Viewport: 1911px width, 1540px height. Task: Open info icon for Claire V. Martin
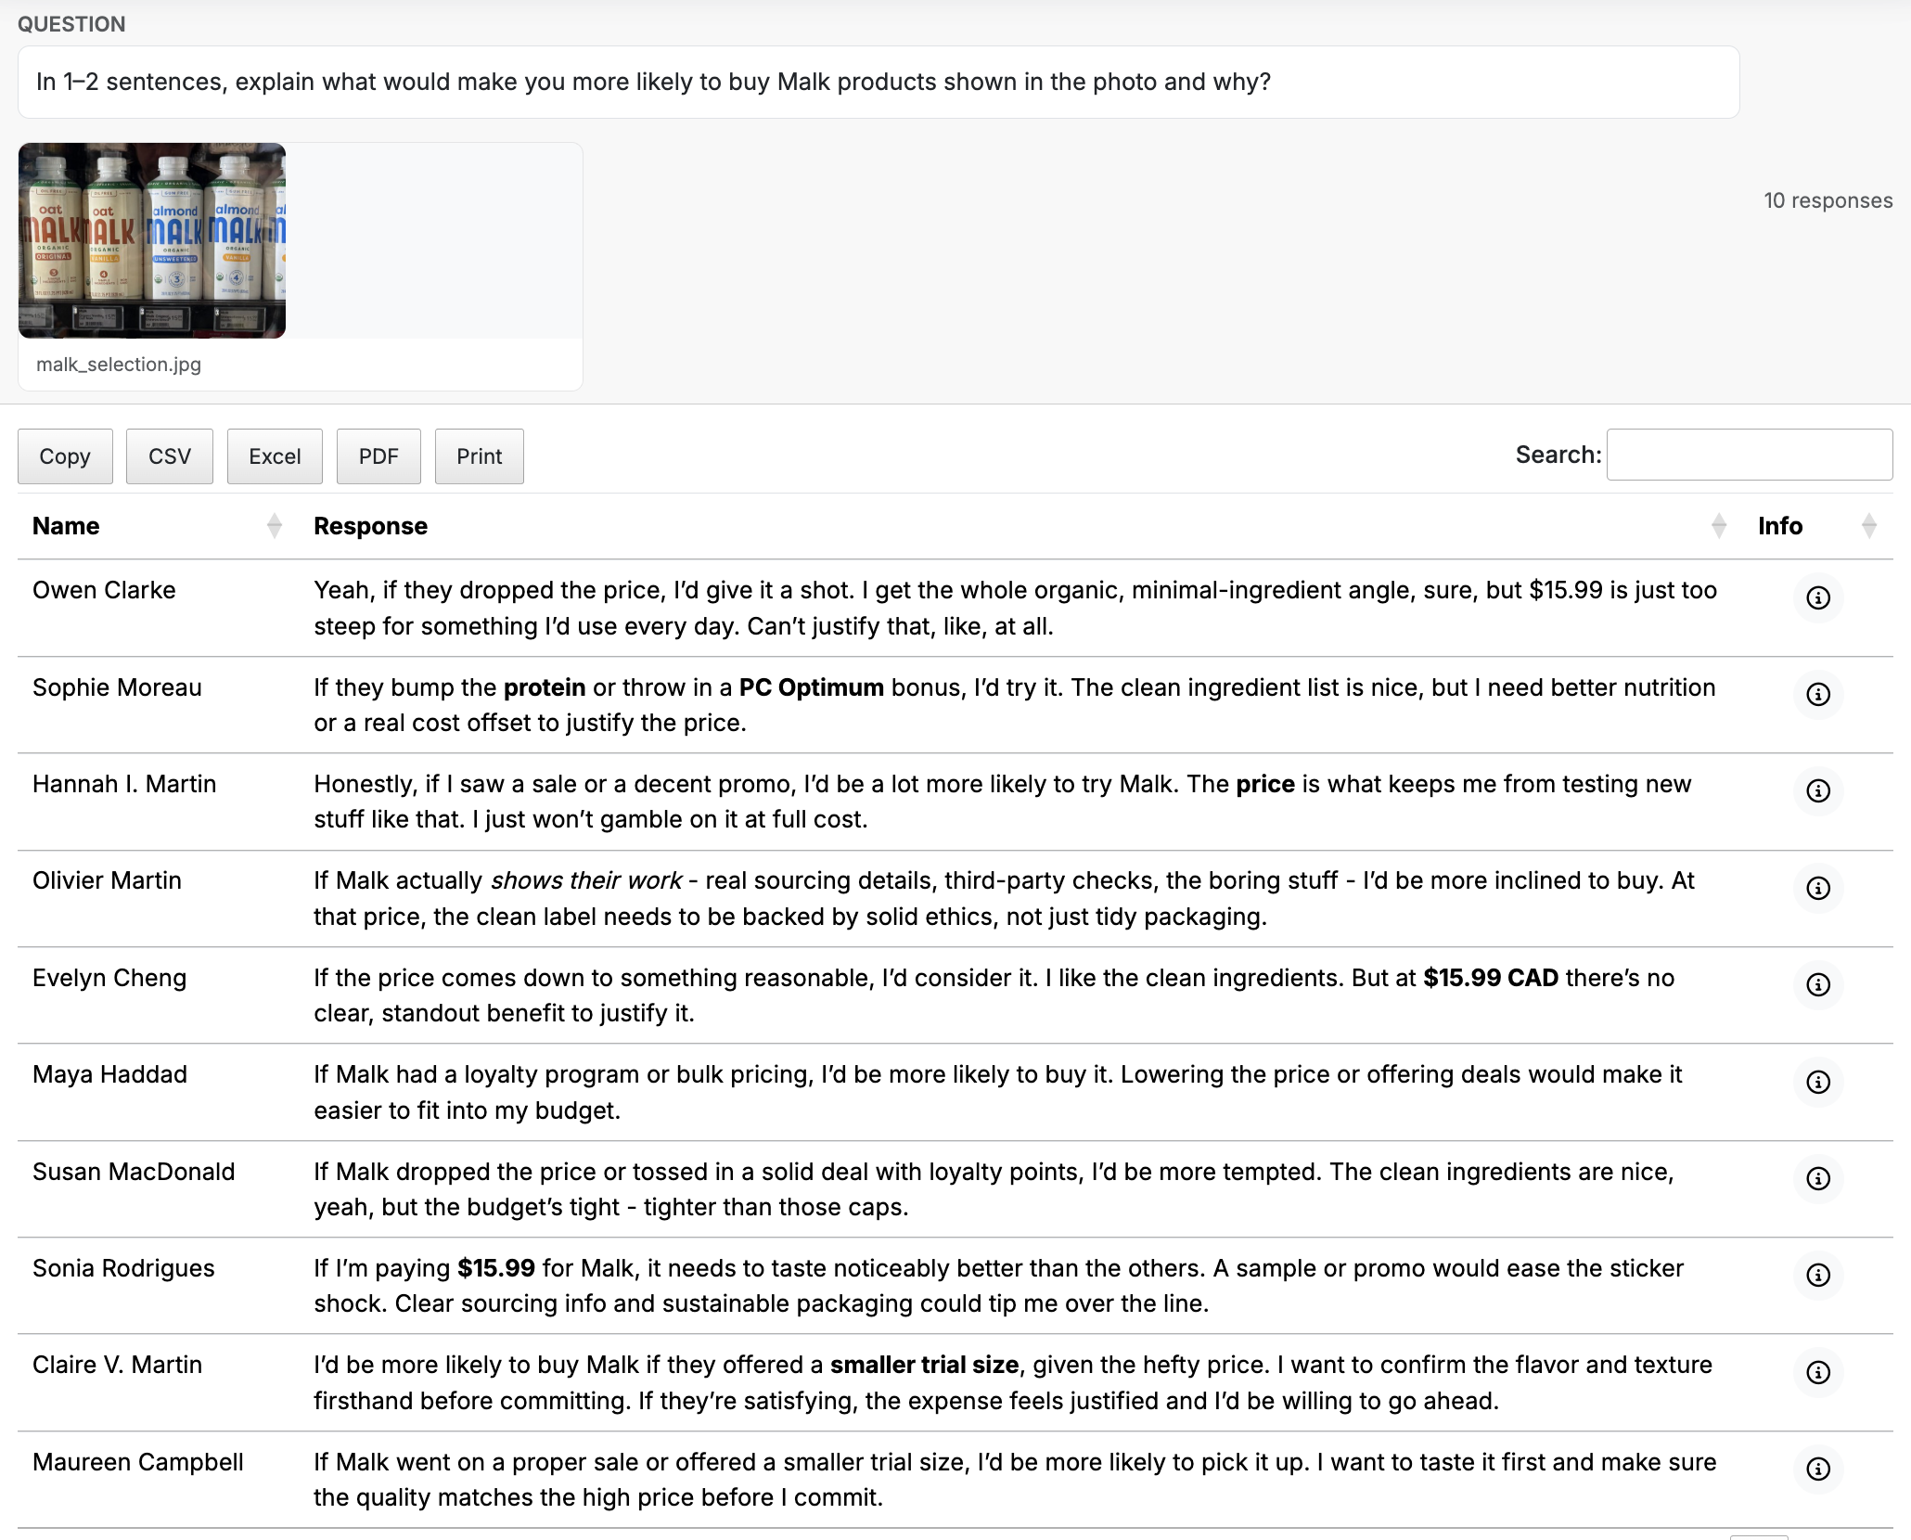tap(1817, 1372)
